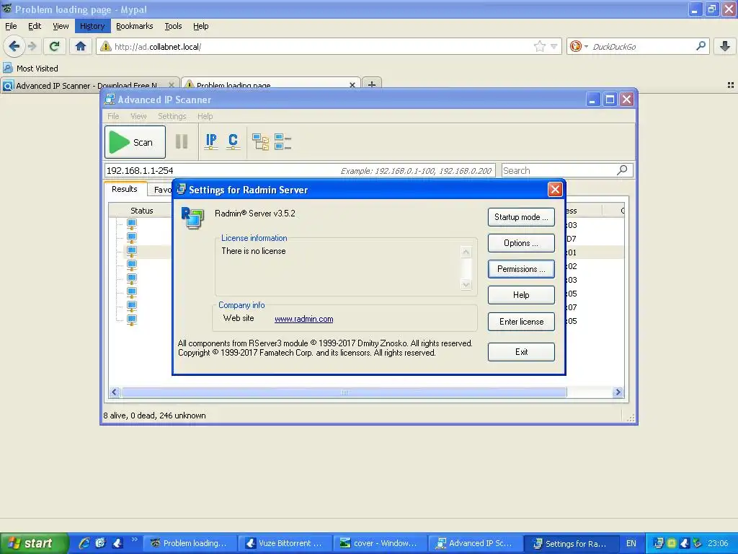This screenshot has width=738, height=554.
Task: Click the Pause scan icon
Action: click(181, 142)
